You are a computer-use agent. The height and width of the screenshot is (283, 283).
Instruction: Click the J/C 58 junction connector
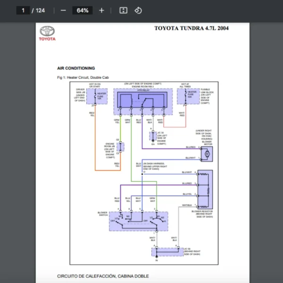(x=170, y=251)
